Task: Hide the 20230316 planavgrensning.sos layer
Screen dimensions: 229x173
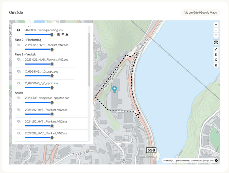Action: pyautogui.click(x=19, y=30)
